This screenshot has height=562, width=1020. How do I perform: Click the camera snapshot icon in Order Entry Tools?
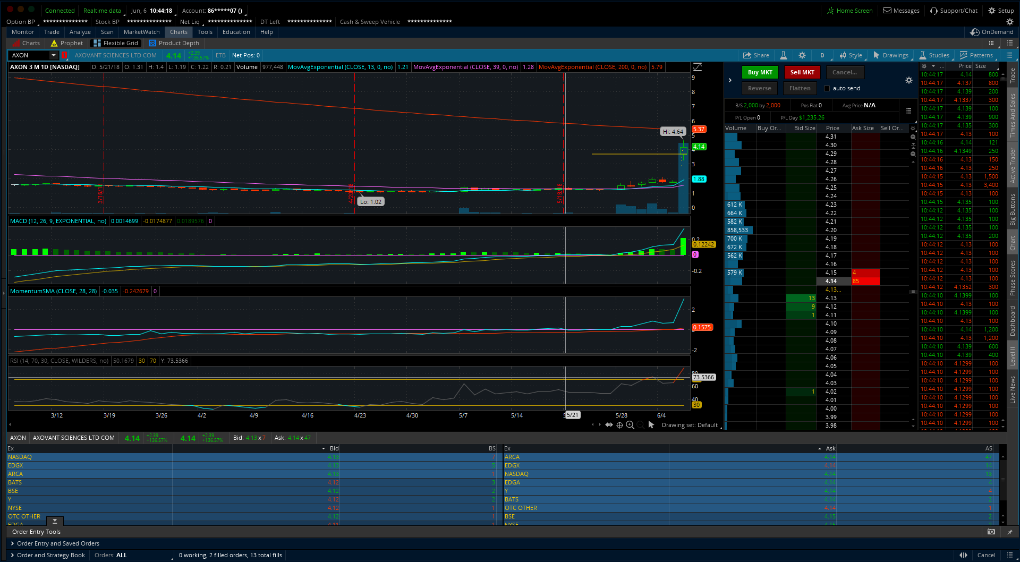(x=991, y=532)
